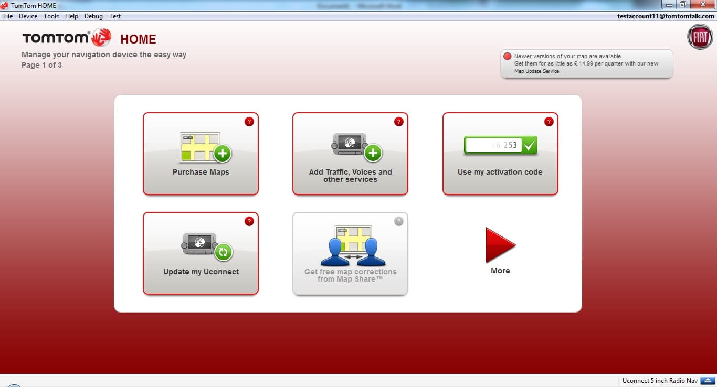Open Update my Uconnect tile
The width and height of the screenshot is (717, 387).
click(x=201, y=253)
